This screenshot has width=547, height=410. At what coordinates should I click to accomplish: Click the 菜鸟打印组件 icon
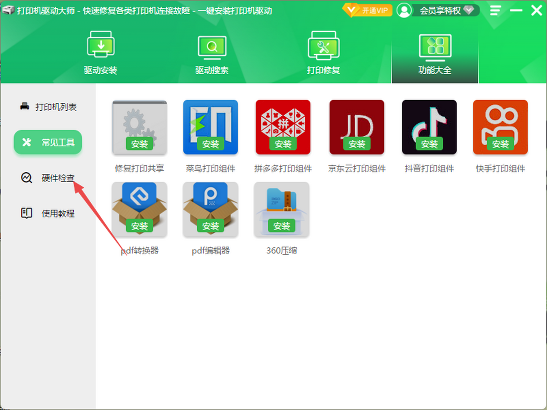(x=211, y=127)
